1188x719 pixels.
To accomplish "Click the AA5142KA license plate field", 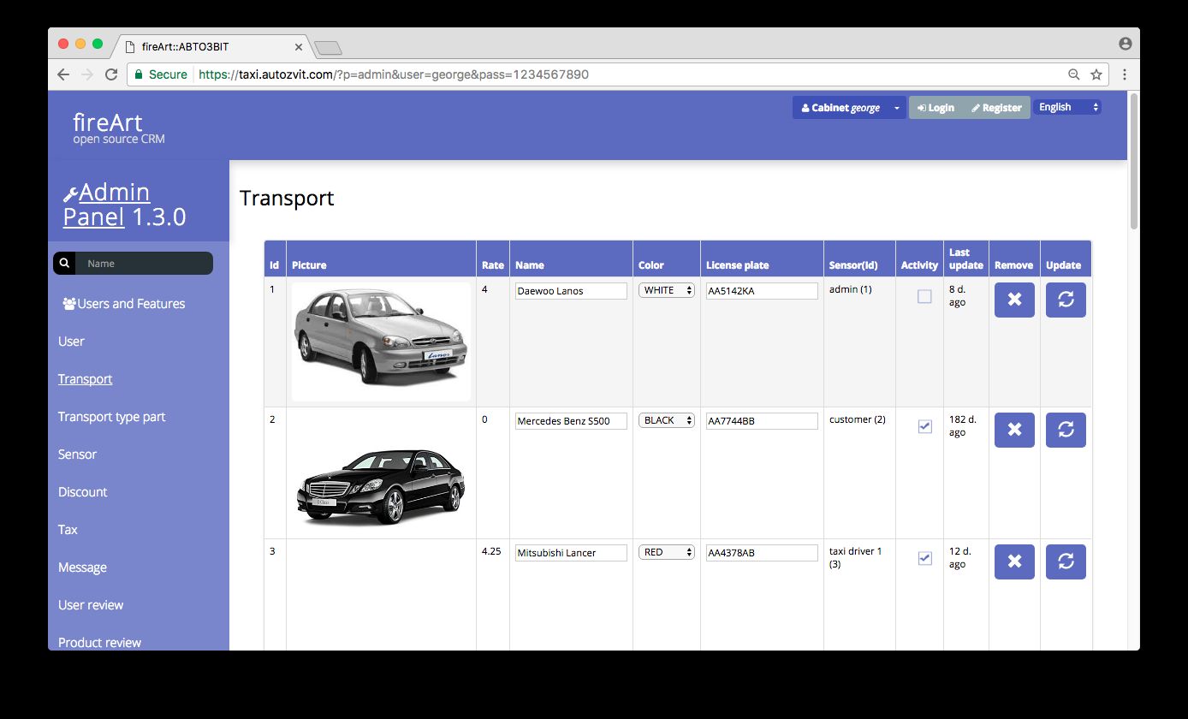I will [761, 291].
